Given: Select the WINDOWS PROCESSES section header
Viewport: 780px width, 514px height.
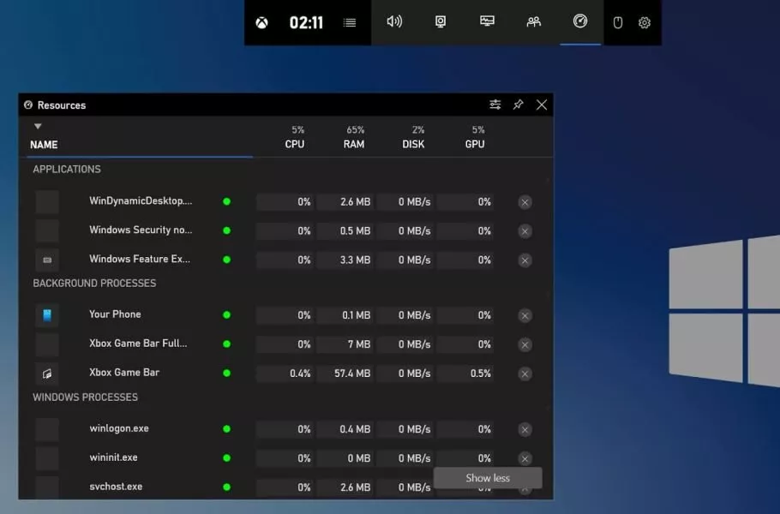Looking at the screenshot, I should click(85, 397).
